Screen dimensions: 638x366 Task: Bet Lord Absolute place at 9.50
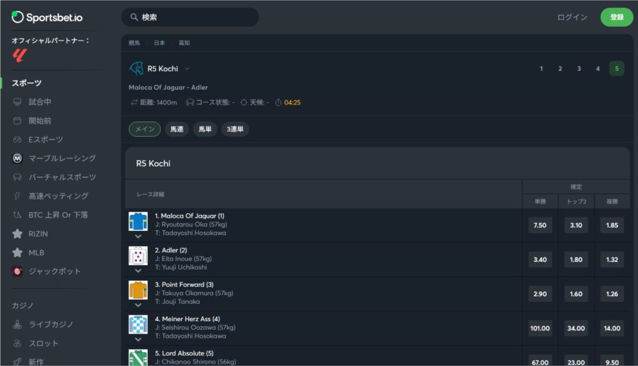coord(612,360)
